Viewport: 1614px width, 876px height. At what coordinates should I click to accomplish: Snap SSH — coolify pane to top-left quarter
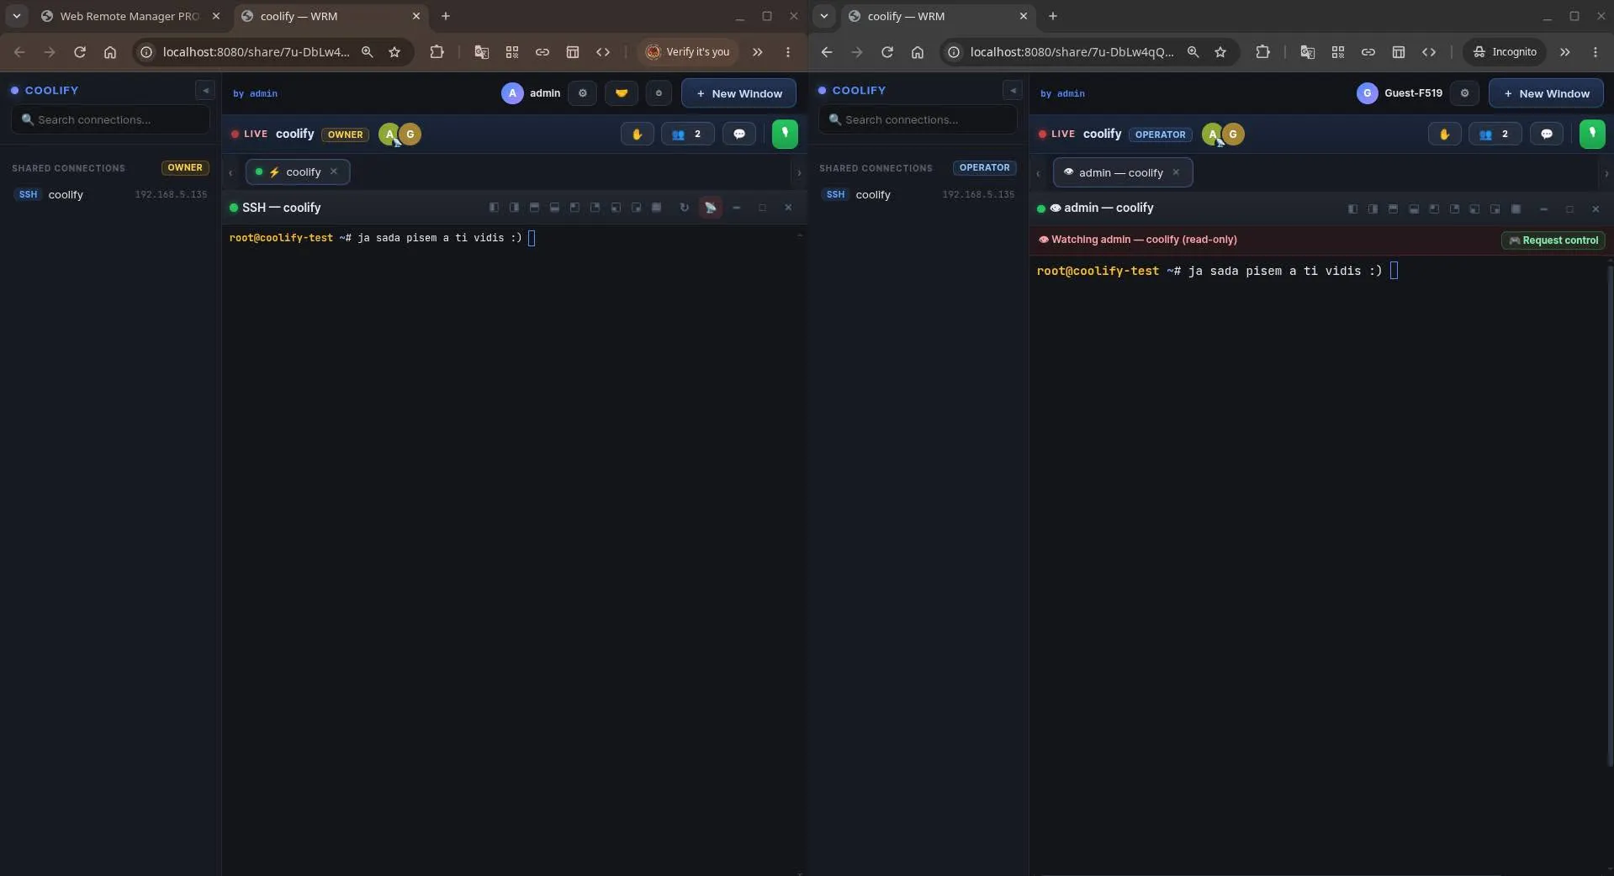click(x=574, y=208)
